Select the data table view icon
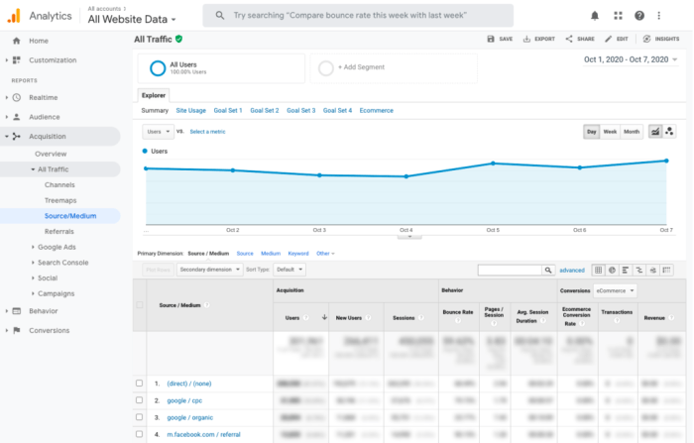 [x=599, y=270]
